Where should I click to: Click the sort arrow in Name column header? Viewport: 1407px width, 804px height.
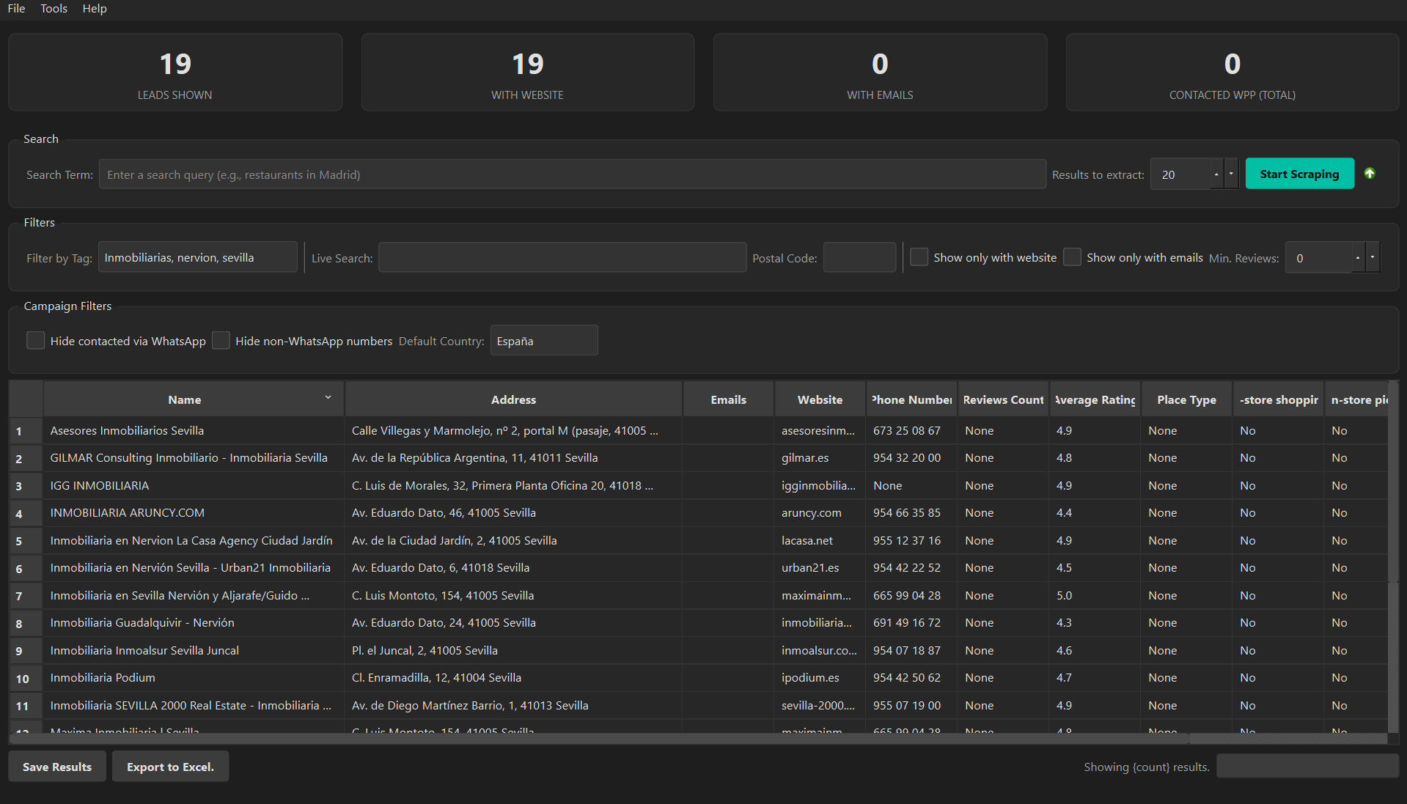point(328,397)
